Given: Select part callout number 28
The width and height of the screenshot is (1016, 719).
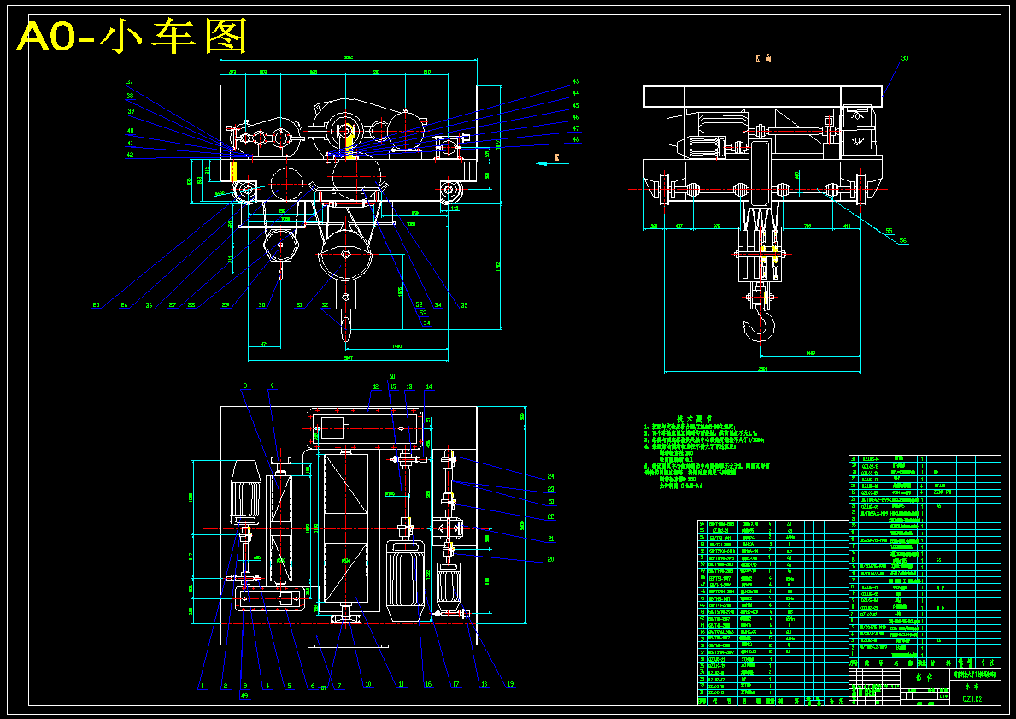Looking at the screenshot, I should [x=191, y=304].
